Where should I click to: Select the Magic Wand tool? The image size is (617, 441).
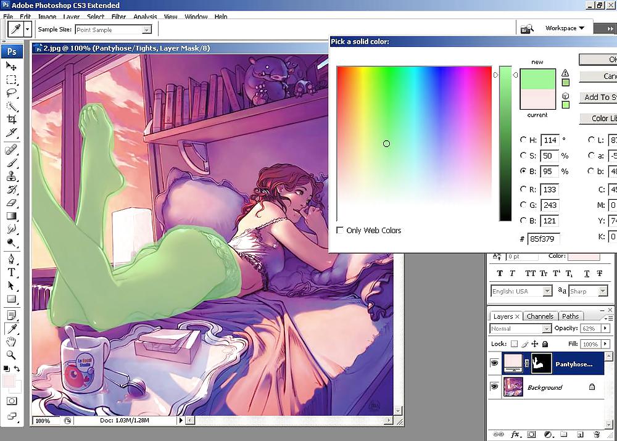(11, 106)
